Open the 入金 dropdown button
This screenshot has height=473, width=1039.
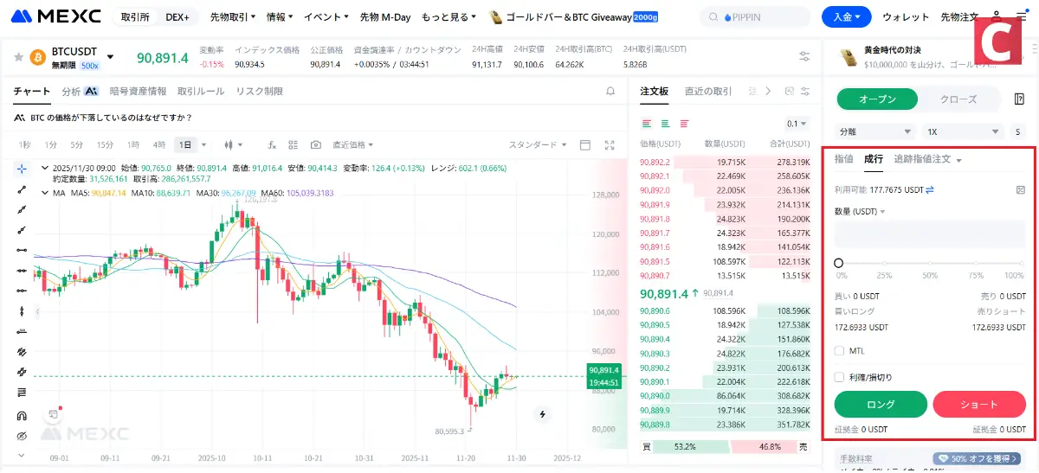[x=846, y=16]
